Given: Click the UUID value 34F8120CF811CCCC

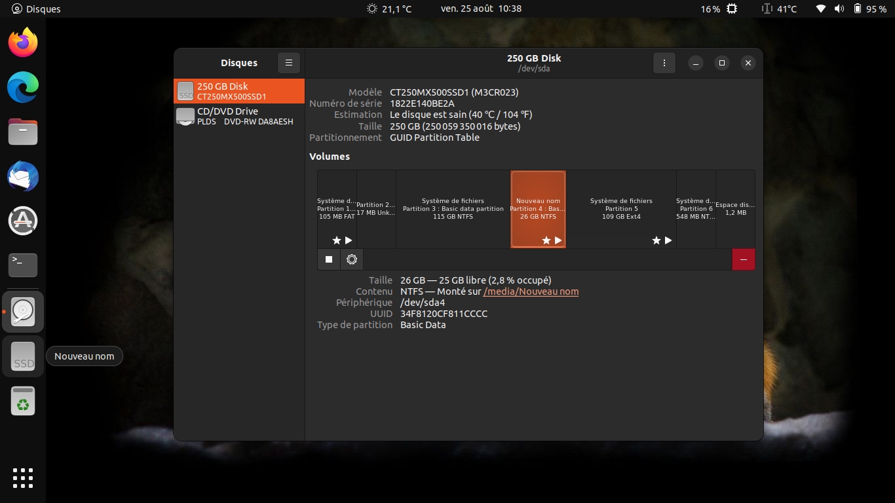Looking at the screenshot, I should [444, 314].
